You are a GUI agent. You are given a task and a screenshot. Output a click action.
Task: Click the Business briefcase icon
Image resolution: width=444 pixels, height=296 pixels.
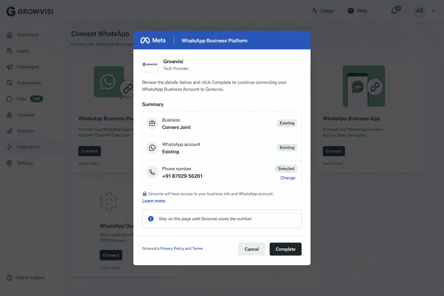click(152, 123)
